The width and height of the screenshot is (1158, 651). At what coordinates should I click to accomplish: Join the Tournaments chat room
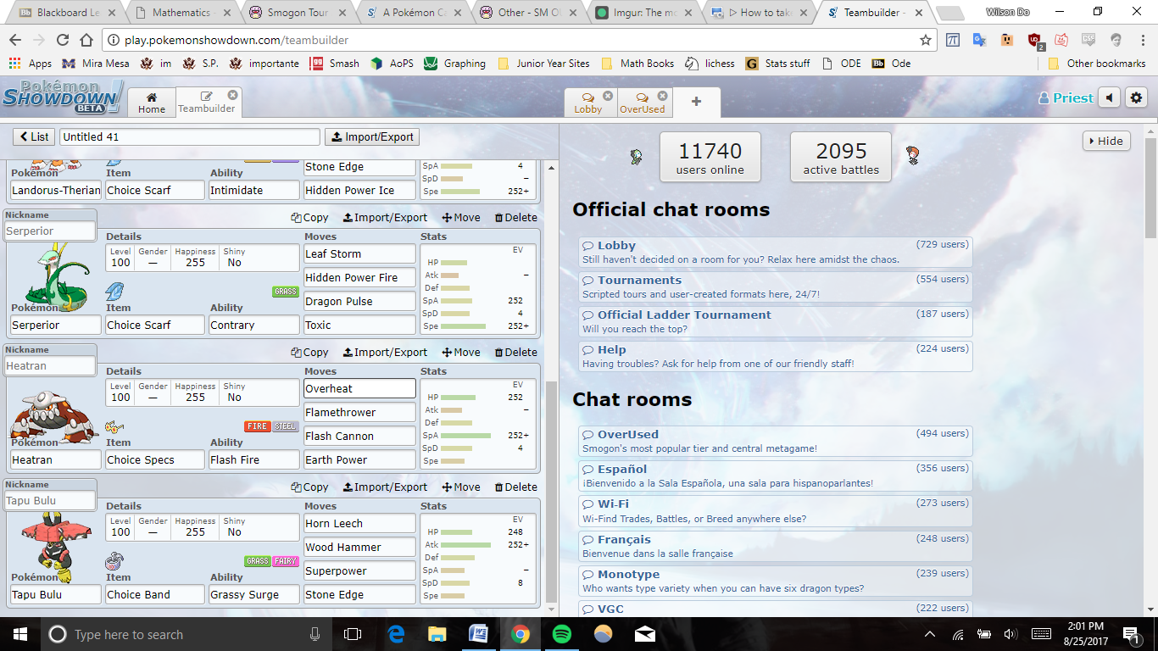click(639, 280)
